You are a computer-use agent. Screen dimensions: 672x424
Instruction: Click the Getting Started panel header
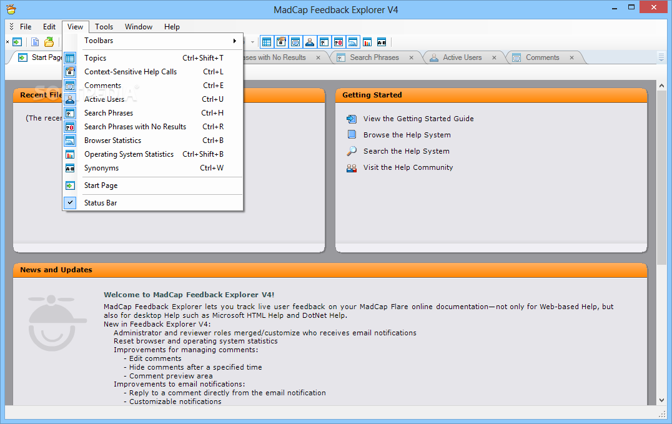tap(491, 95)
